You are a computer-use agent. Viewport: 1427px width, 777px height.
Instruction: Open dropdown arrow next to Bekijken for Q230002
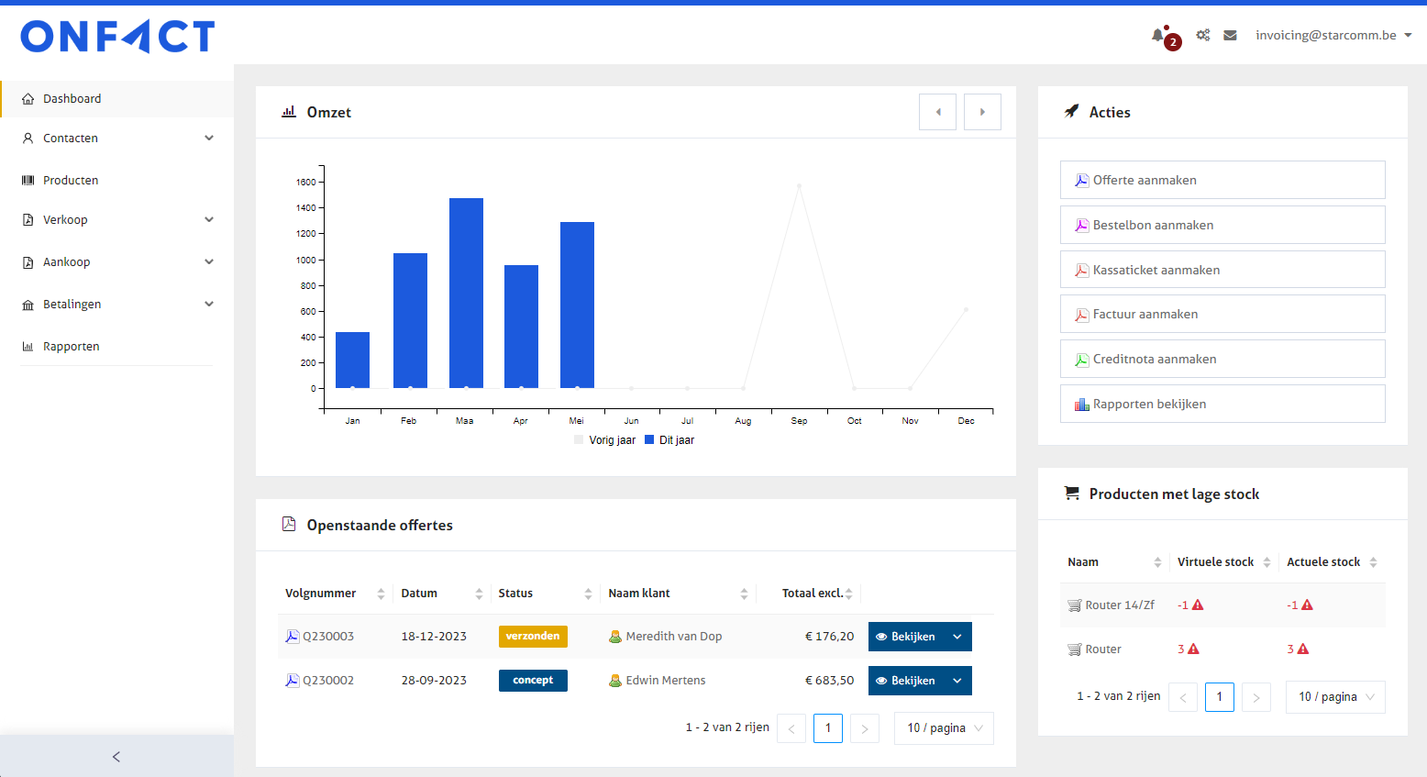click(x=957, y=681)
